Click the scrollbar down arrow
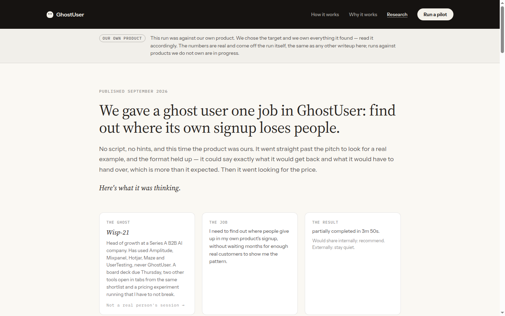 tap(502, 312)
